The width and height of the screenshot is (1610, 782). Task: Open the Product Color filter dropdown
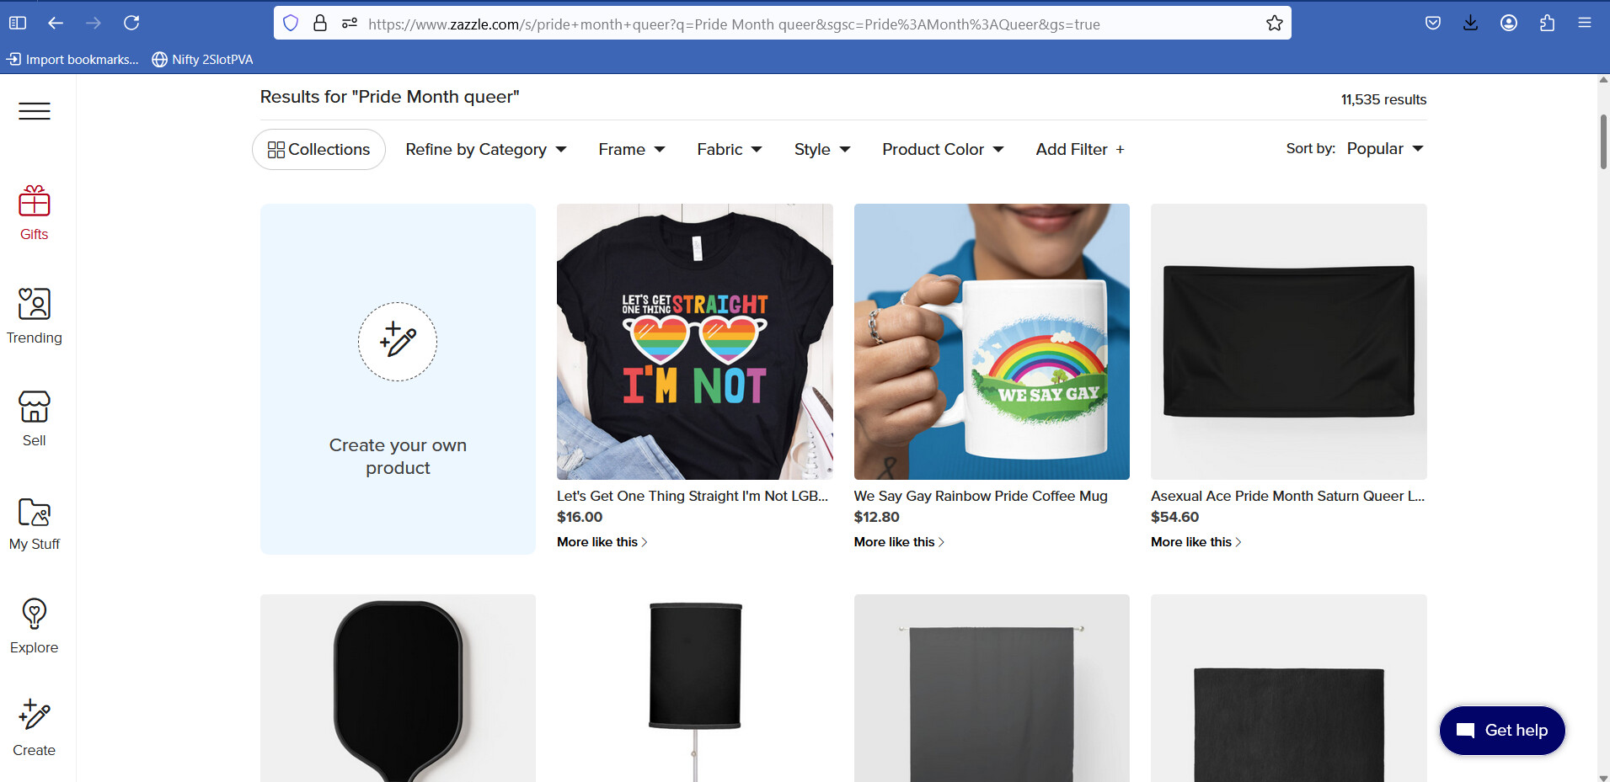click(943, 149)
